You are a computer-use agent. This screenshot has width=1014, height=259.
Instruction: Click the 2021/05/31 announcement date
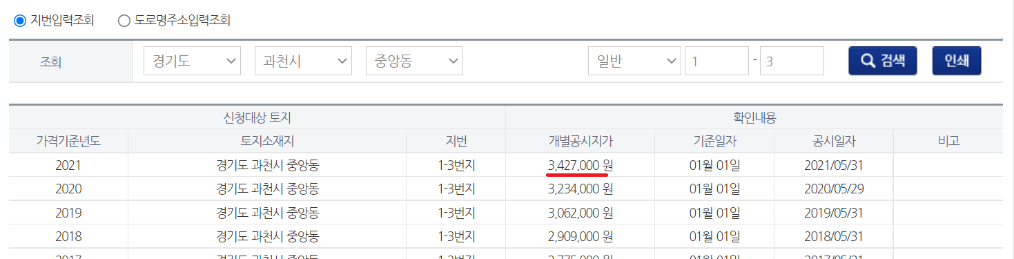tap(834, 166)
